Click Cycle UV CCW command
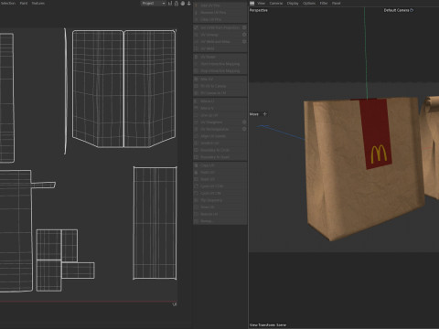Viewport: 439px width, 329px height. click(220, 186)
